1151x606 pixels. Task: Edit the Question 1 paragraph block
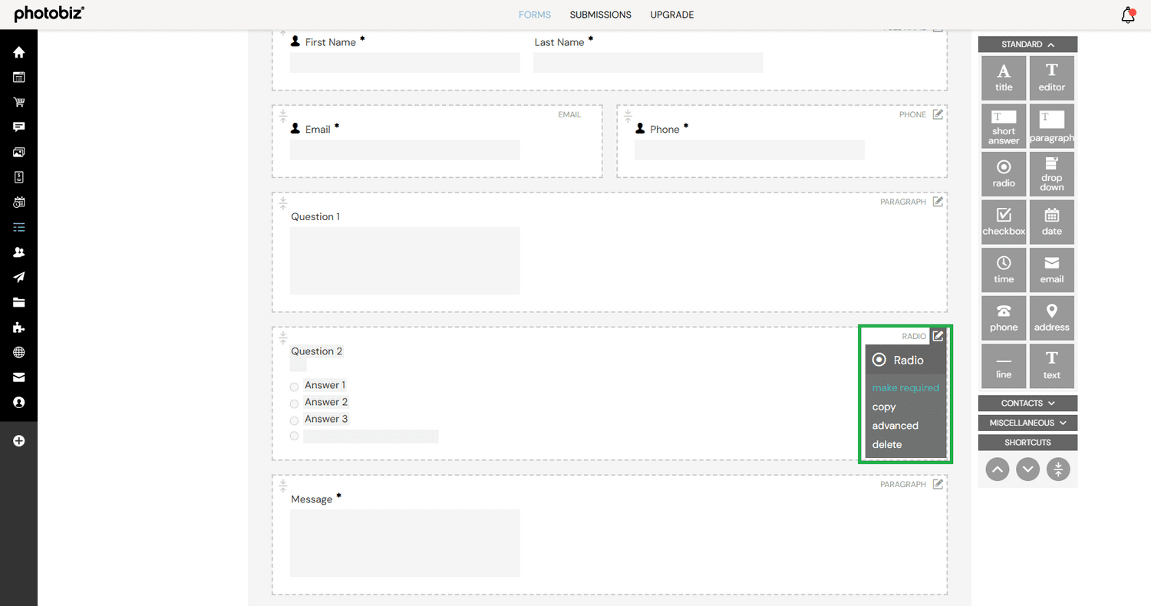pos(938,202)
